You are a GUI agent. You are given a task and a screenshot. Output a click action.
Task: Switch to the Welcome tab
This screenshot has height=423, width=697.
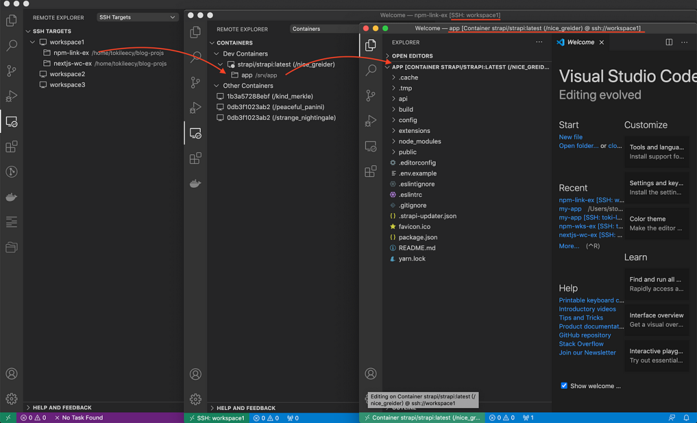tap(579, 41)
